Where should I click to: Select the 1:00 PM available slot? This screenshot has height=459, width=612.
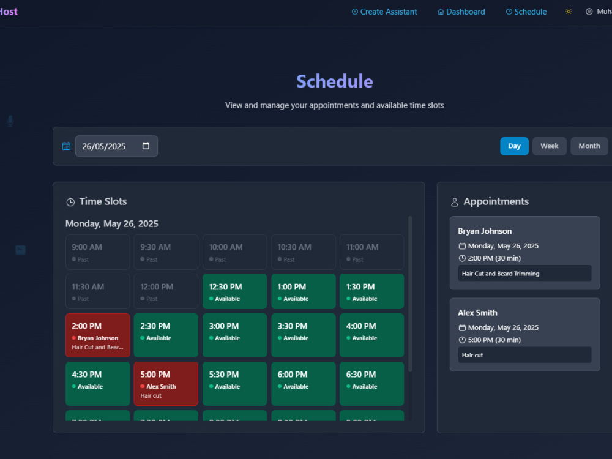304,291
